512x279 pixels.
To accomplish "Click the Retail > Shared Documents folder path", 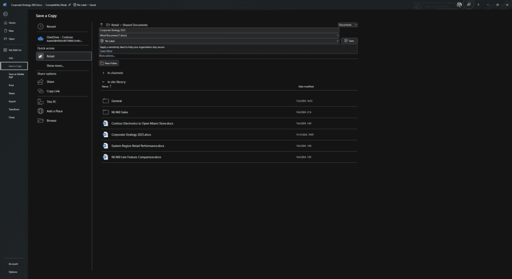I will pyautogui.click(x=129, y=25).
